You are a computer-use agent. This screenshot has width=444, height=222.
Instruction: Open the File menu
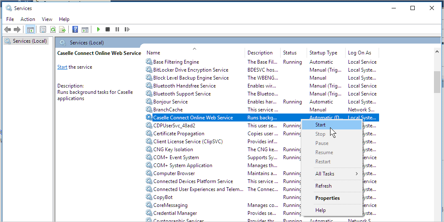(x=10, y=19)
